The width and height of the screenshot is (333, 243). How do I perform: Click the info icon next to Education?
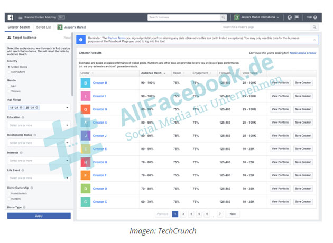pos(24,117)
